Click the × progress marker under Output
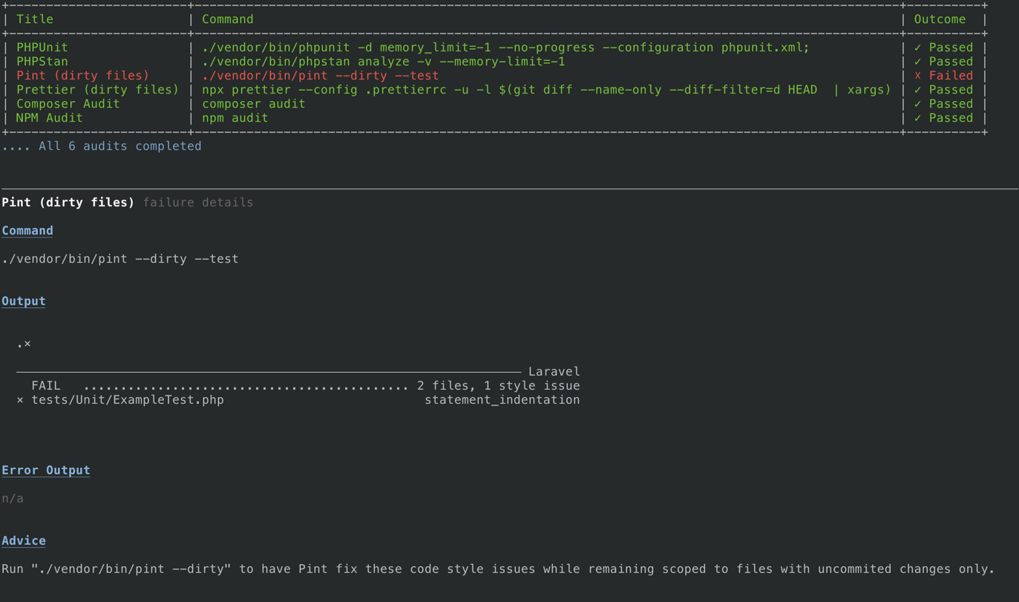1019x602 pixels. click(27, 344)
